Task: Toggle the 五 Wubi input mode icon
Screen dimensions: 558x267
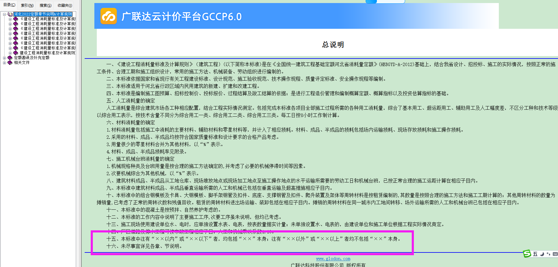Action: [535, 254]
